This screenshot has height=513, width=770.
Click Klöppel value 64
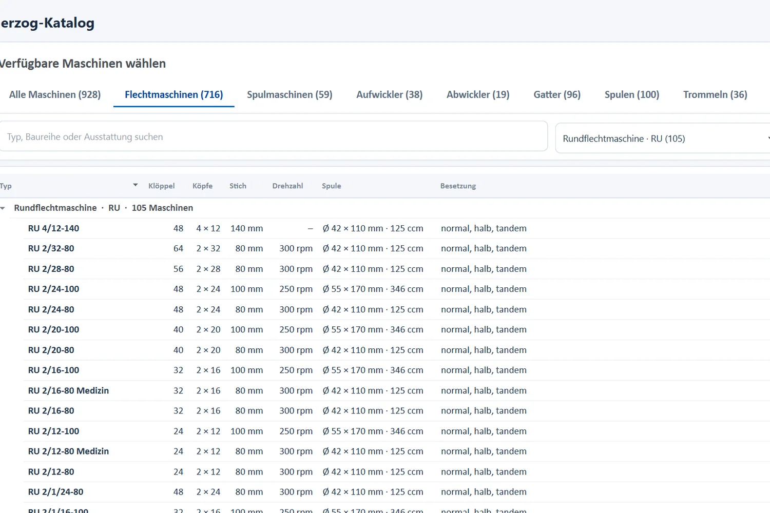178,248
